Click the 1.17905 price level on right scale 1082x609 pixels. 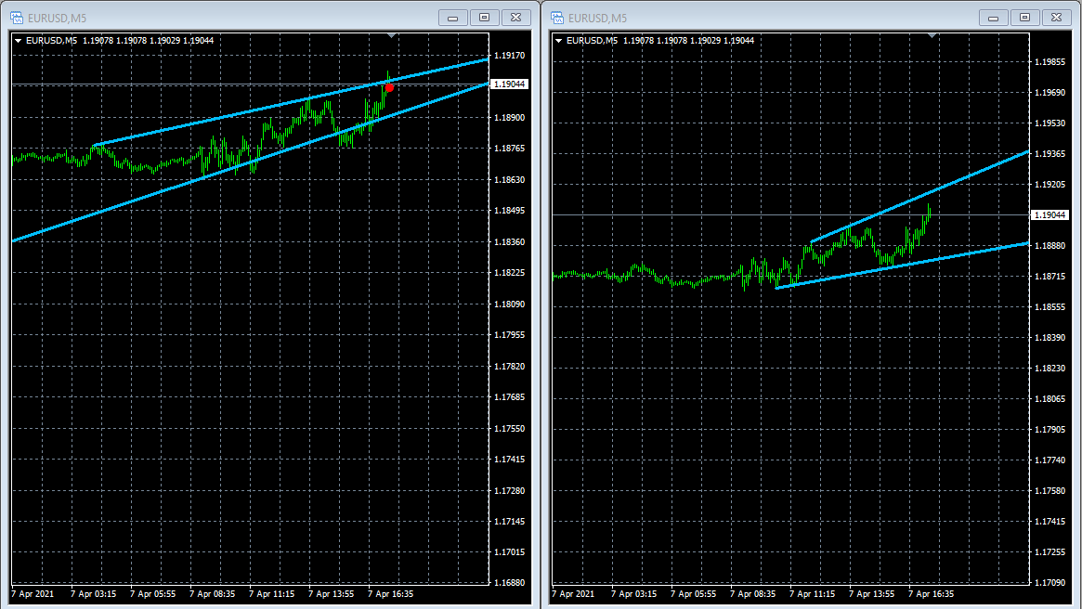pos(1049,430)
